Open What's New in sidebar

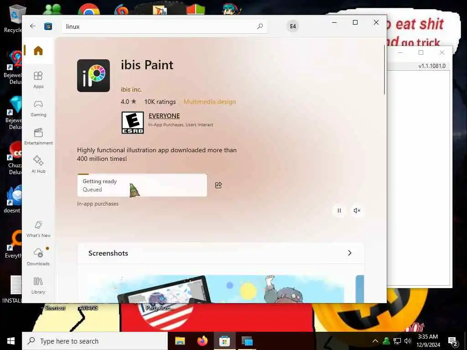pos(38,229)
